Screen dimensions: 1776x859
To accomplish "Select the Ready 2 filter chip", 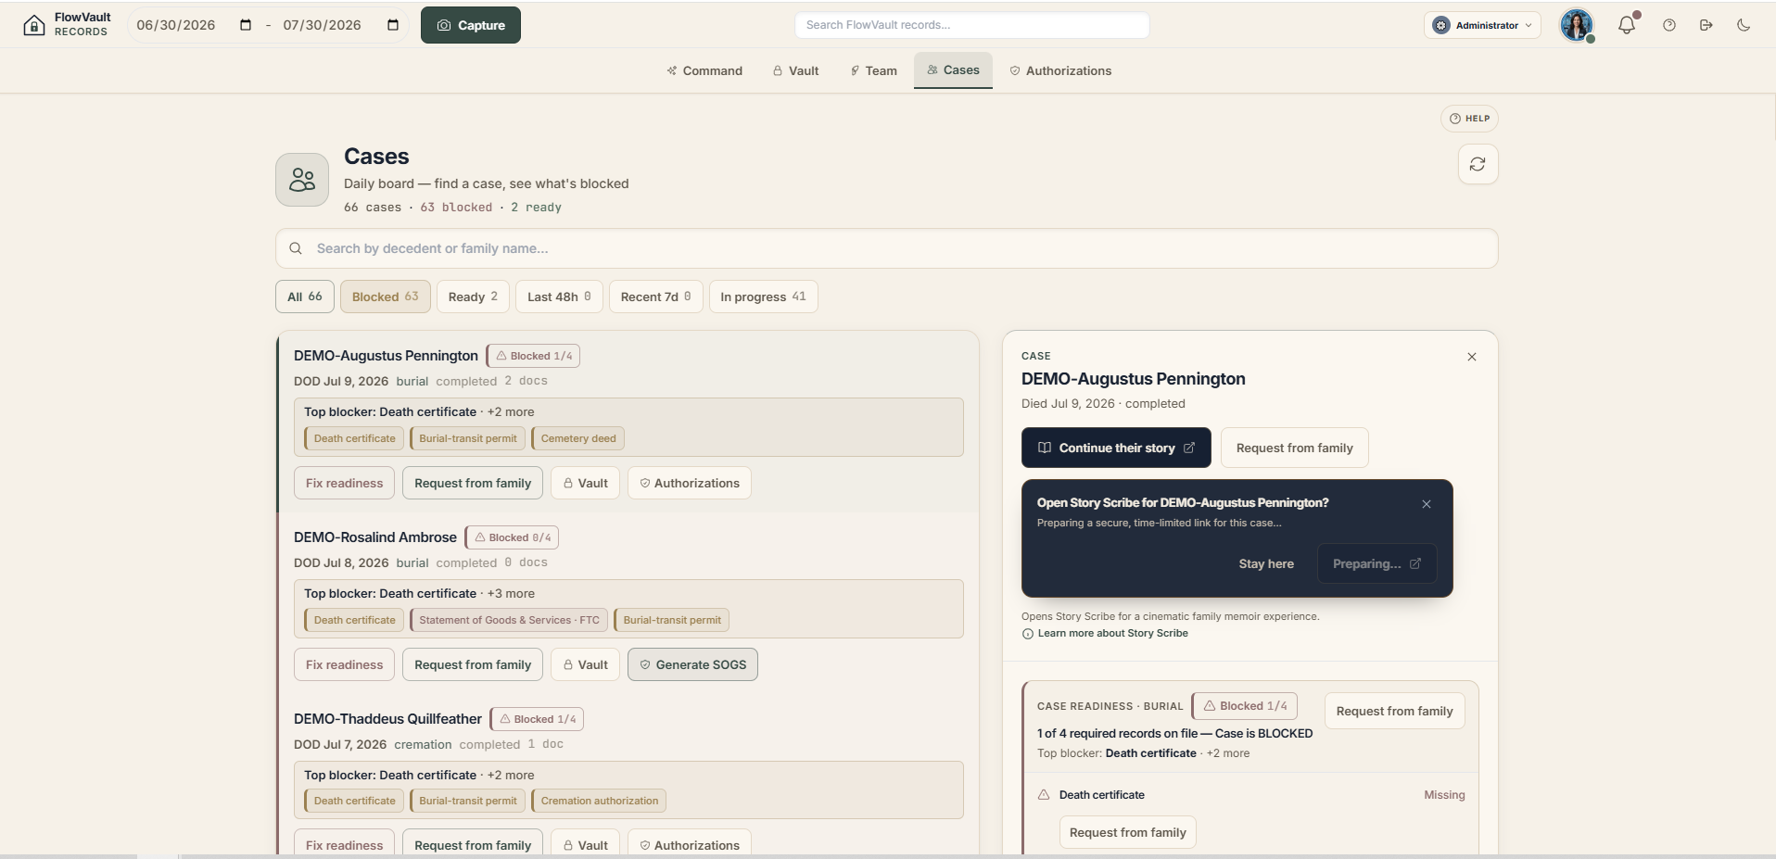I will (473, 297).
